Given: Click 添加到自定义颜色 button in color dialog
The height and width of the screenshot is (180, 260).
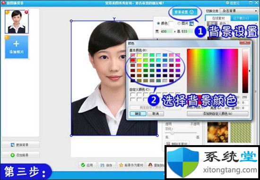Looking at the screenshot, I should click(x=217, y=114).
